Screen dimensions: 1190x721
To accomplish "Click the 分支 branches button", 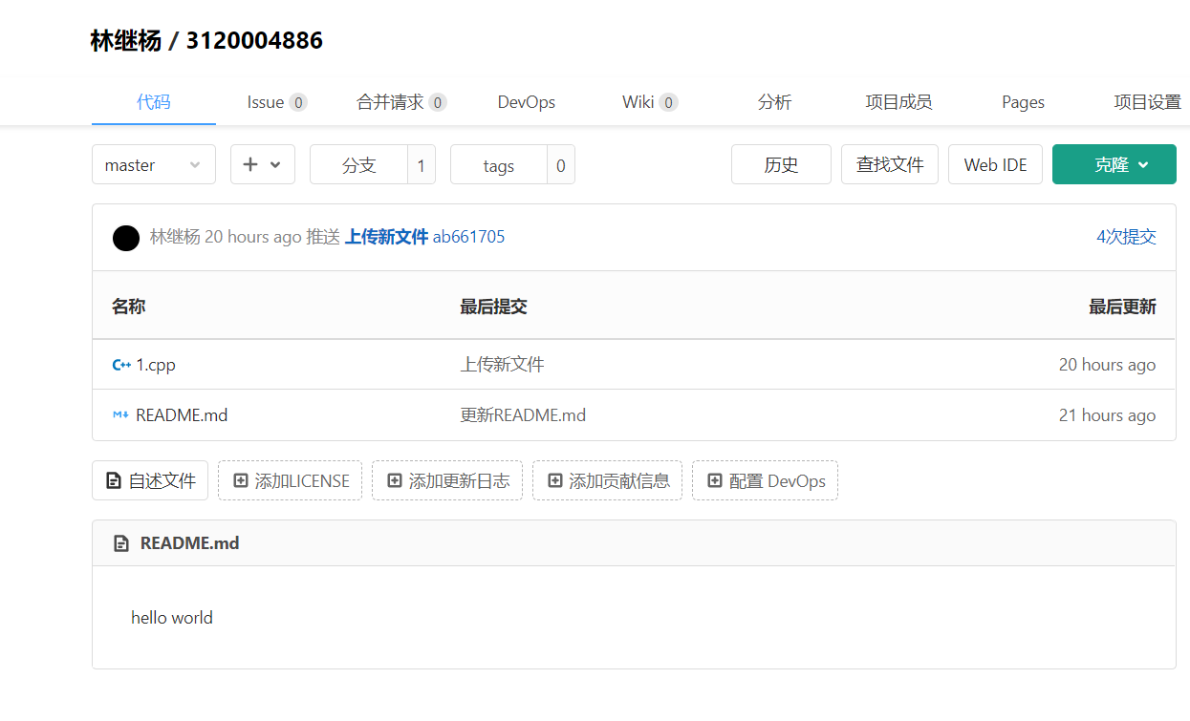I will click(359, 164).
